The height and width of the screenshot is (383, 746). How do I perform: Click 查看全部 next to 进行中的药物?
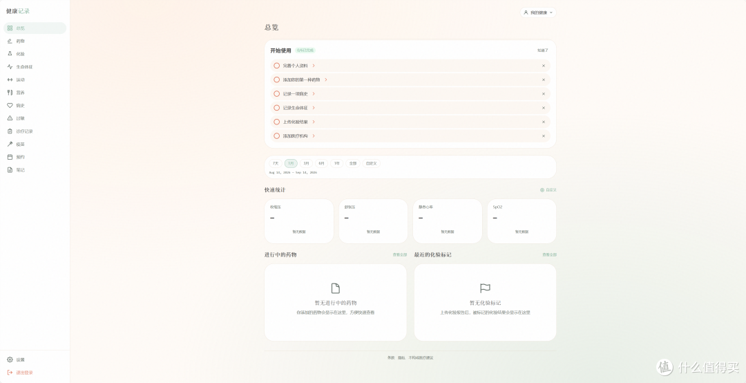click(x=400, y=255)
